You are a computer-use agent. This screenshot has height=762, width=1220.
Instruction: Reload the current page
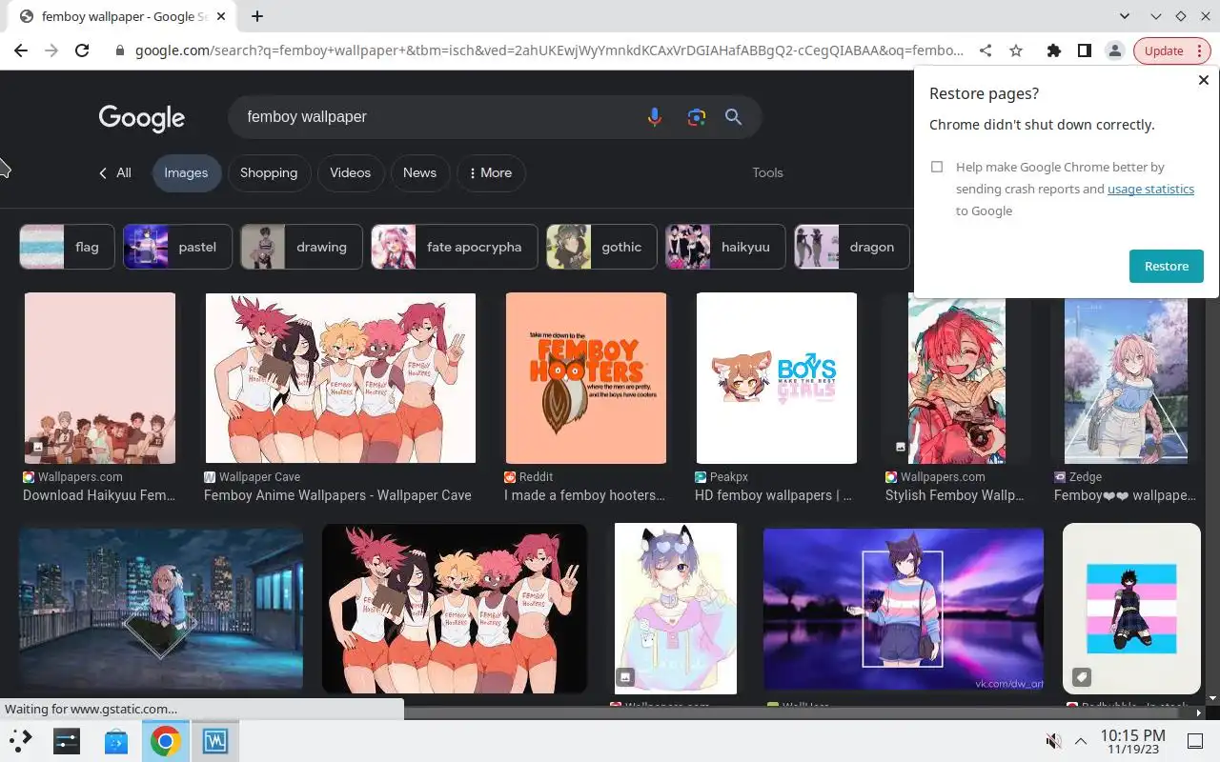coord(82,50)
